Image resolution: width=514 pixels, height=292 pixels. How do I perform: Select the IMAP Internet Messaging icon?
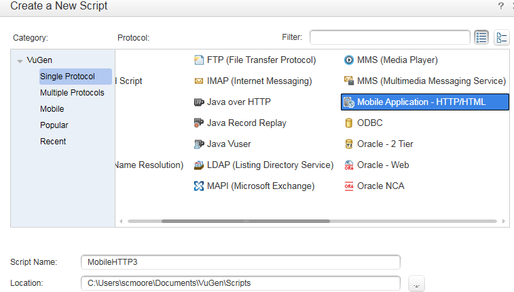click(199, 81)
